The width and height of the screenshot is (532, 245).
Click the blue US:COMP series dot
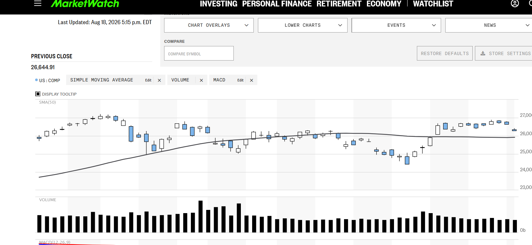tap(36, 80)
